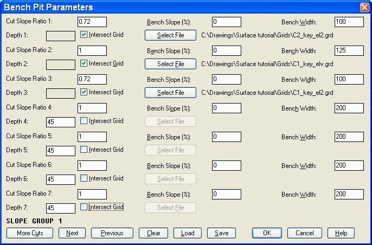Edit Bench Slope field for ratio 5
The width and height of the screenshot is (372, 245).
pos(227,137)
